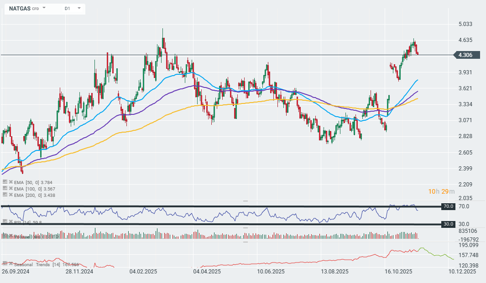This screenshot has height=283, width=486.
Task: Expand the NATGAS symbol dropdown arrow
Action: 44,8
